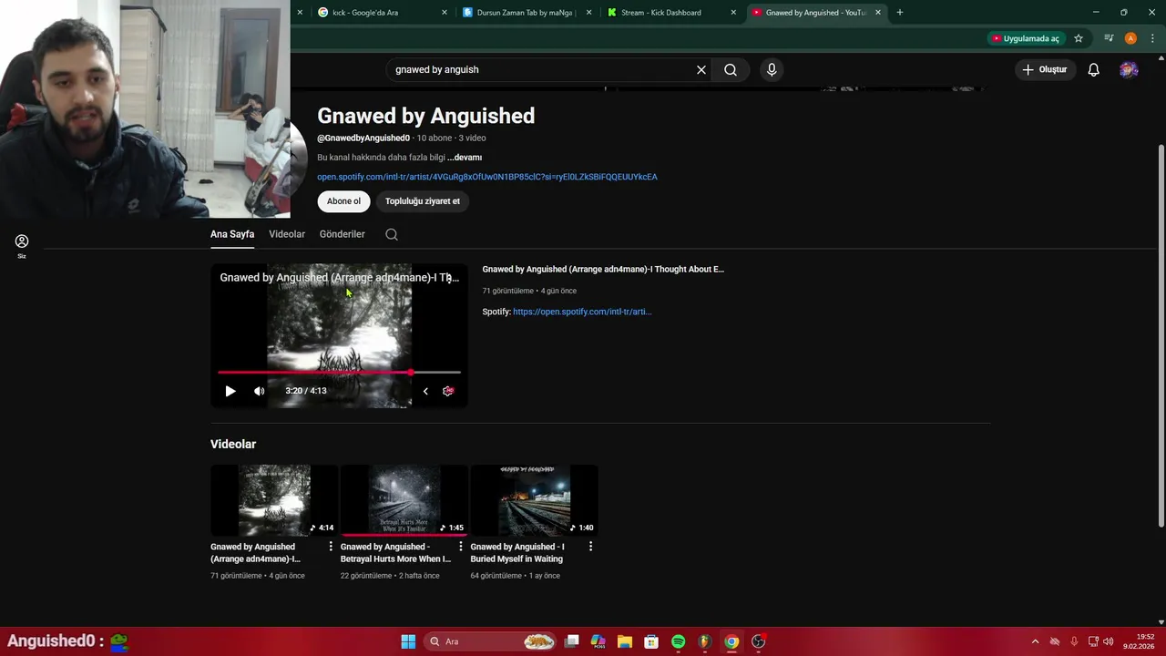
Task: Click the page vertical scrollbar
Action: point(1161,335)
